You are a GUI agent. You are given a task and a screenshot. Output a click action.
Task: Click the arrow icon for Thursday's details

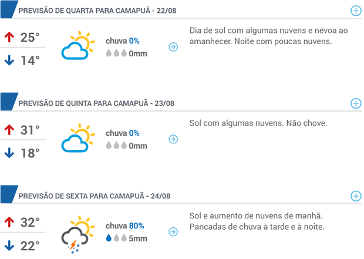pos(173,139)
